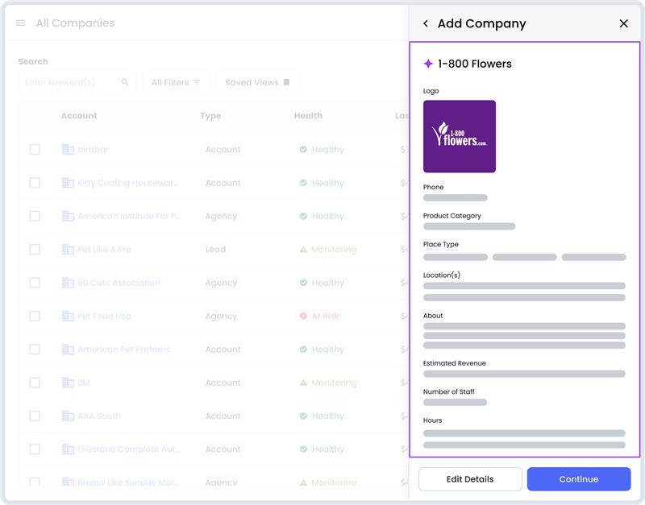Open the Pet Like A Pro link
The width and height of the screenshot is (645, 505).
[105, 249]
